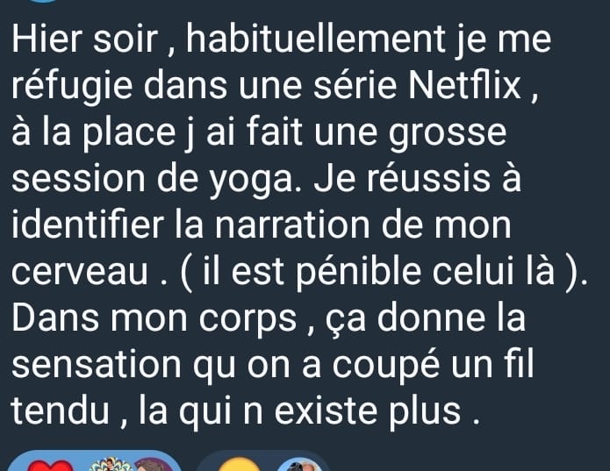The width and height of the screenshot is (610, 471).
Task: Toggle the blue highlighted heart reaction pill
Action: tap(95, 461)
